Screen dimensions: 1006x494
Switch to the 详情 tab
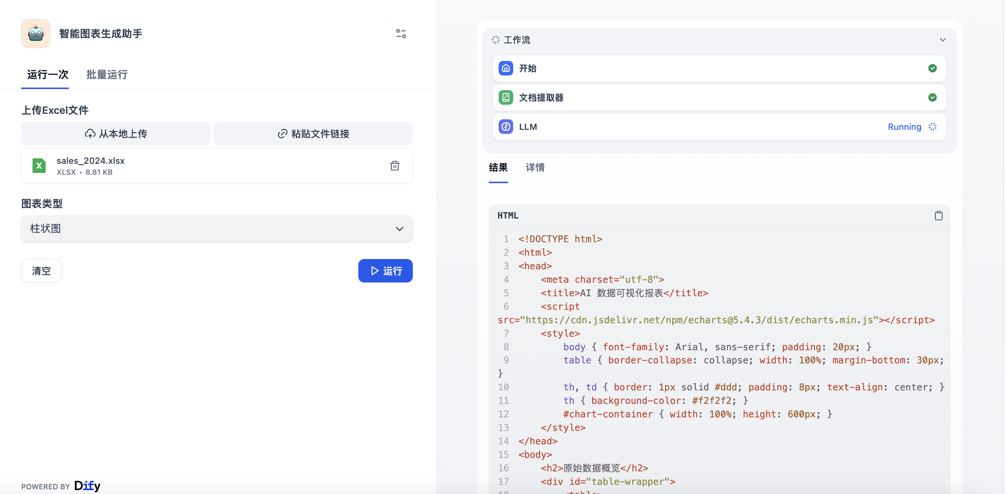[535, 167]
